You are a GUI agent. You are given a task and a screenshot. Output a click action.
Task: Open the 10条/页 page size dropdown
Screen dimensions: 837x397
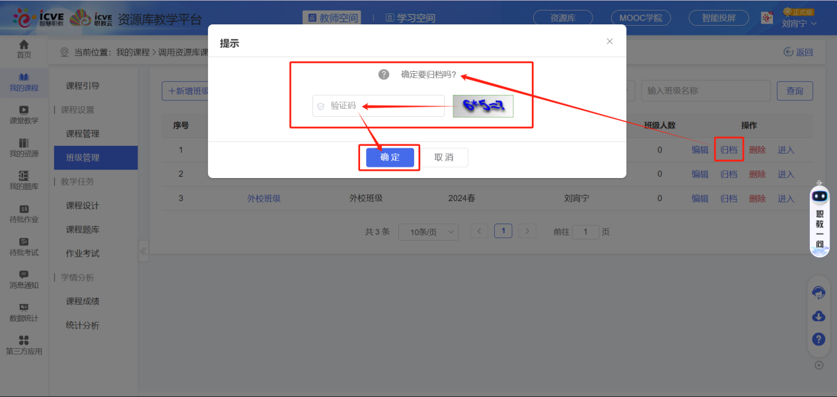428,231
